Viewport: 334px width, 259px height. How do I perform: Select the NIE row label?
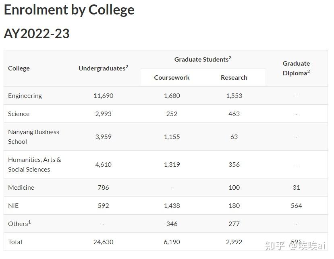coord(13,206)
